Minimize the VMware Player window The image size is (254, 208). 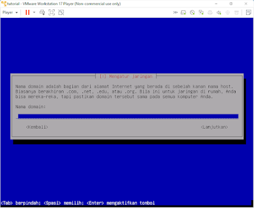[x=216, y=4]
